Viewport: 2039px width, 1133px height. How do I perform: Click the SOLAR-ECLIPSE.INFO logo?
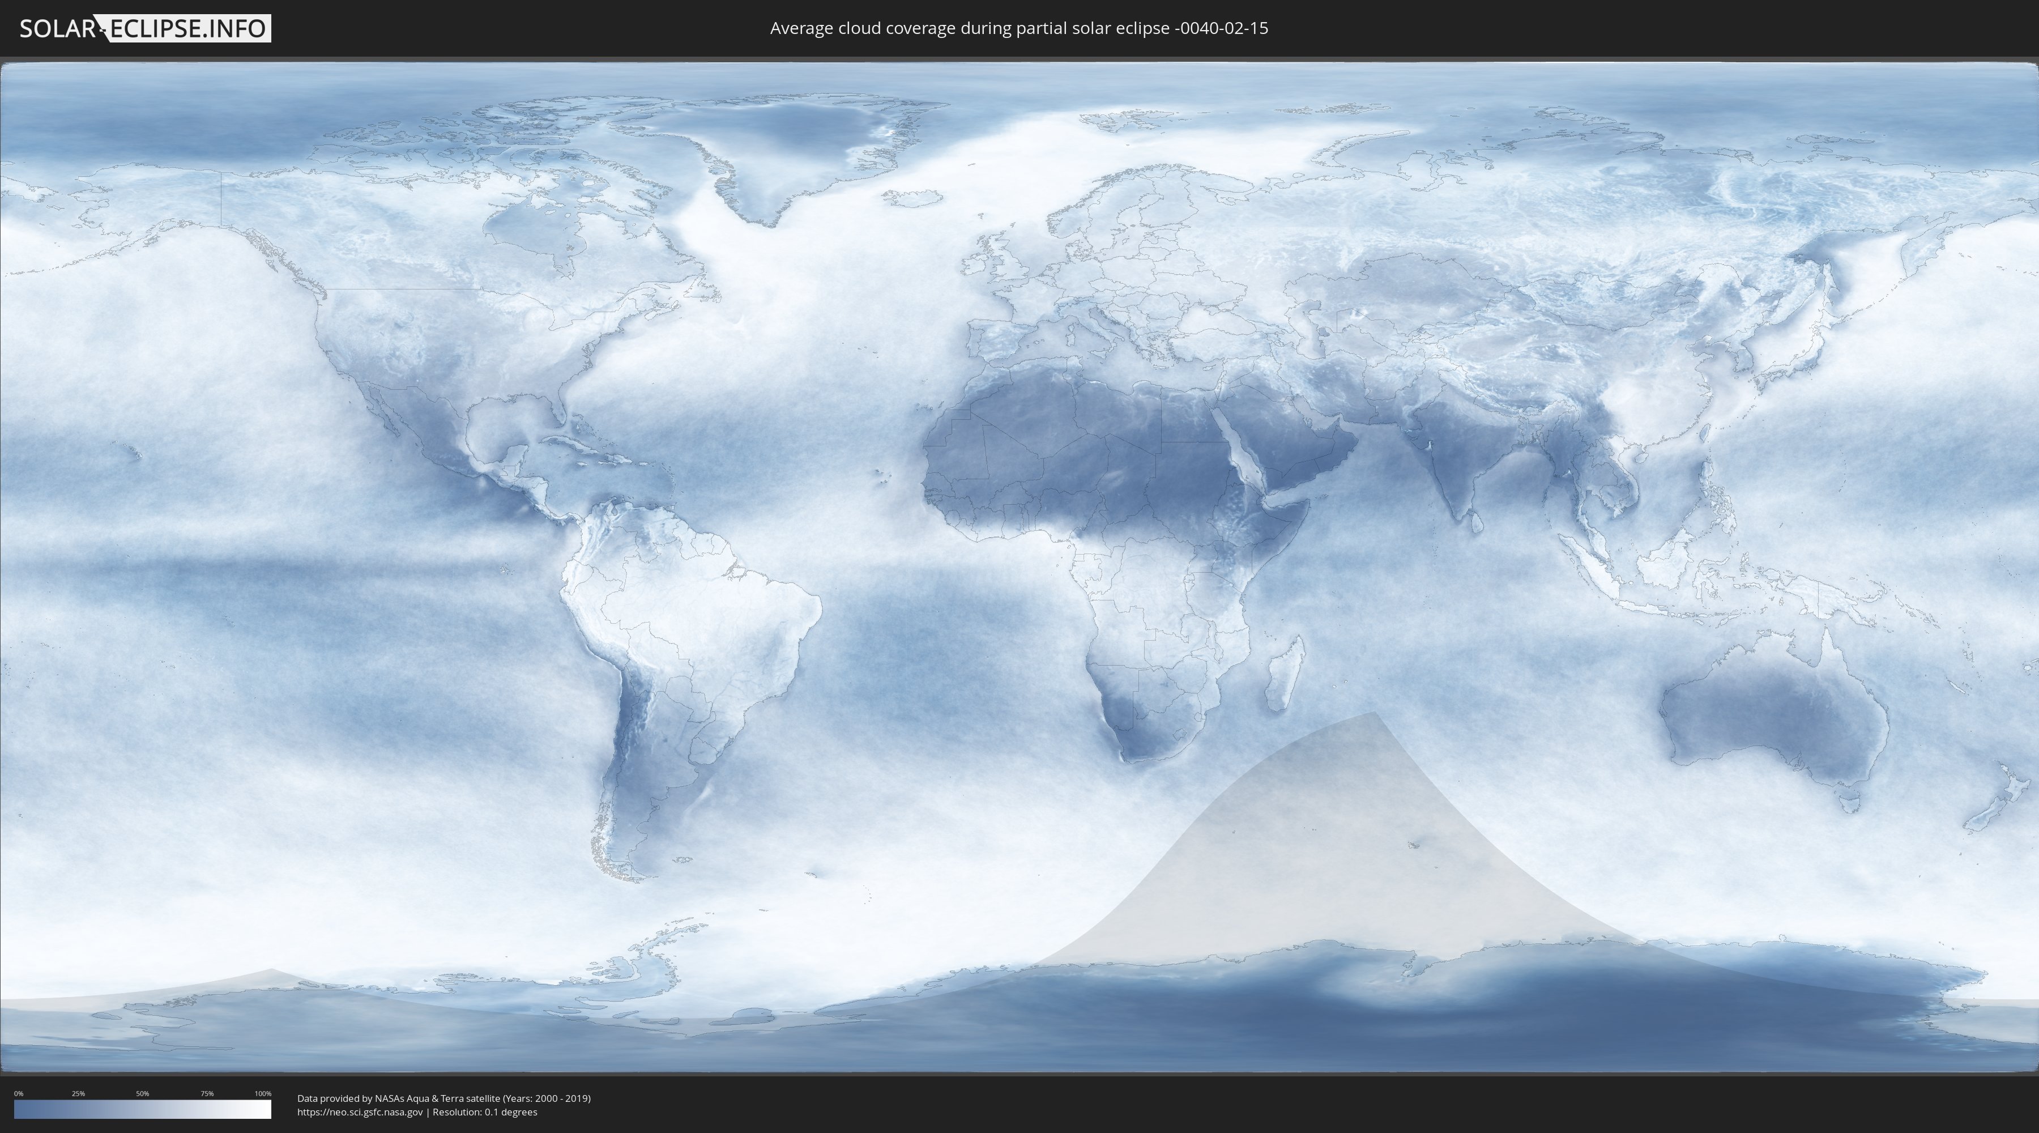coord(145,28)
